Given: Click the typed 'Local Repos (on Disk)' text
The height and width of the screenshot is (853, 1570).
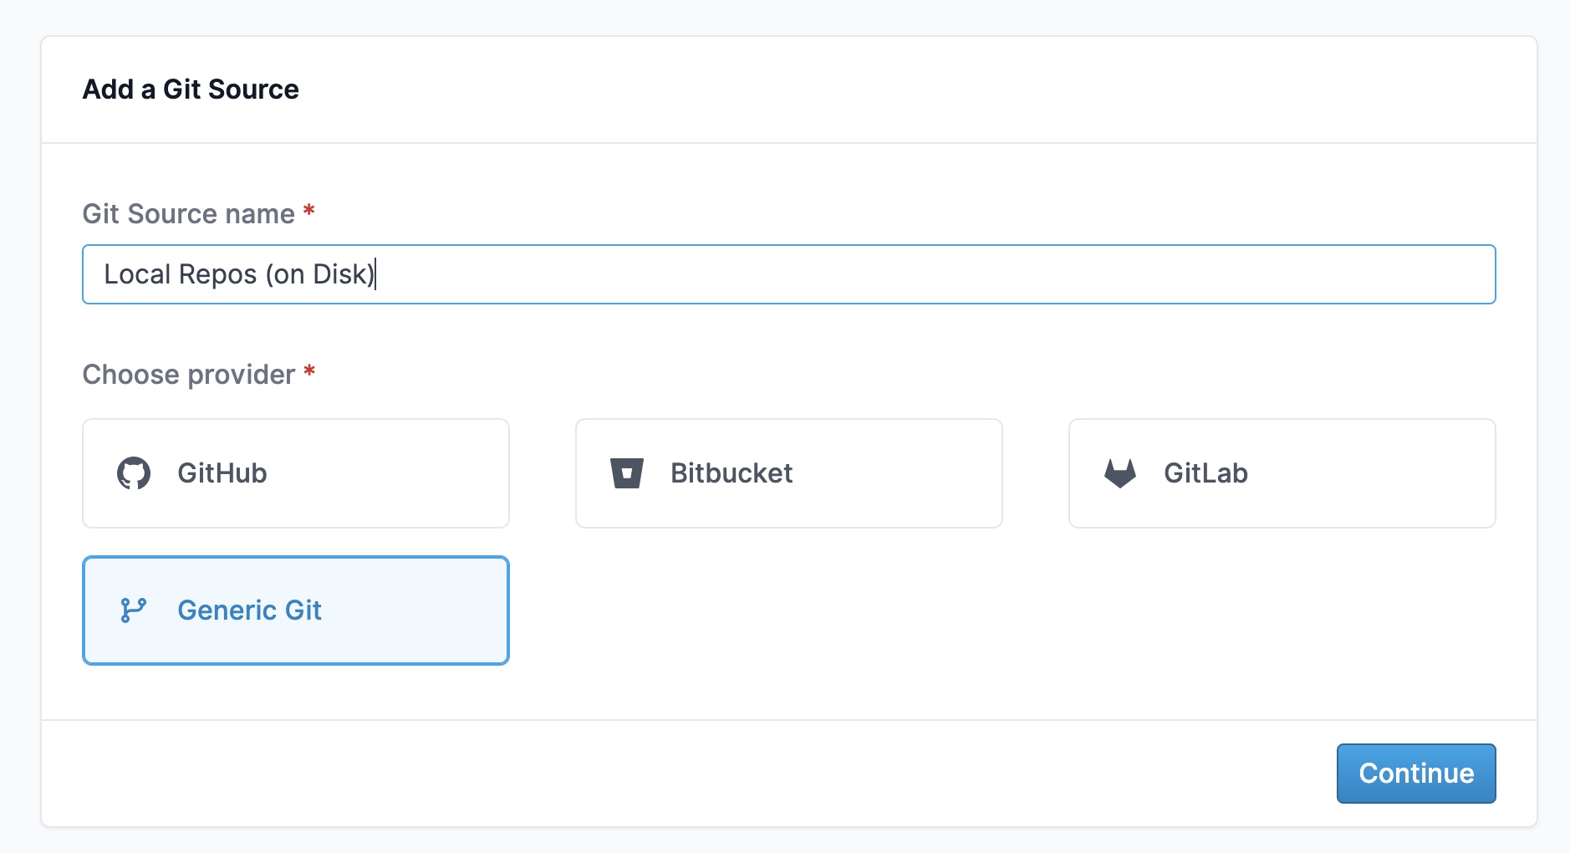Looking at the screenshot, I should coord(239,274).
